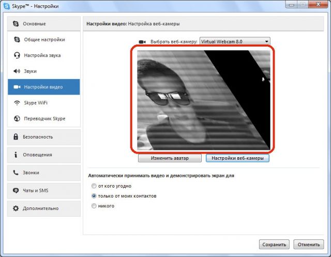
Task: Open the Основные settings section
Action: click(x=44, y=24)
